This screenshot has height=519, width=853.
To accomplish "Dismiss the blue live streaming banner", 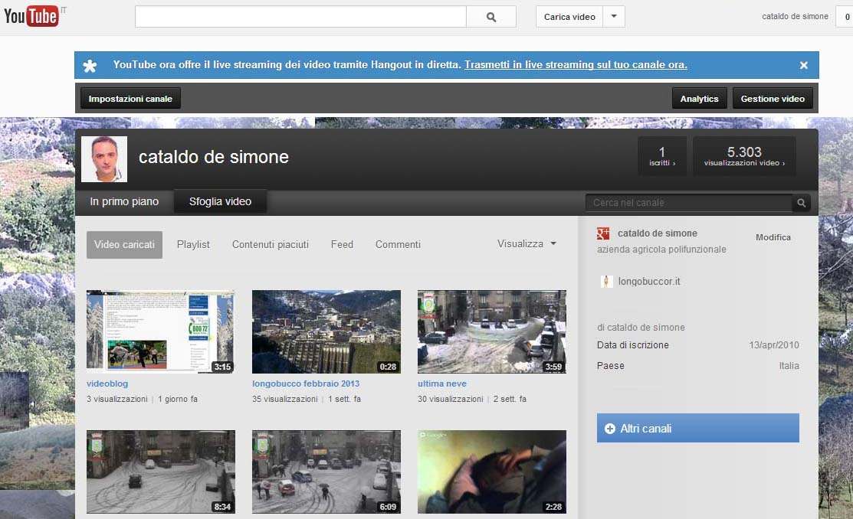I will pos(803,66).
